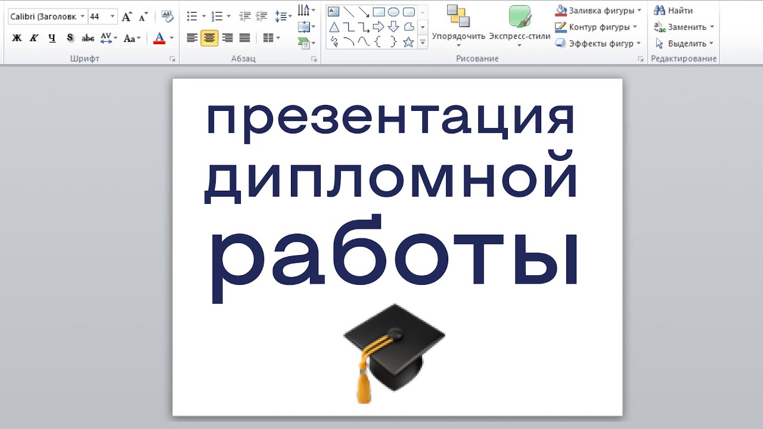Screen dimensions: 763x429
Task: Increase list indent level
Action: (x=262, y=16)
